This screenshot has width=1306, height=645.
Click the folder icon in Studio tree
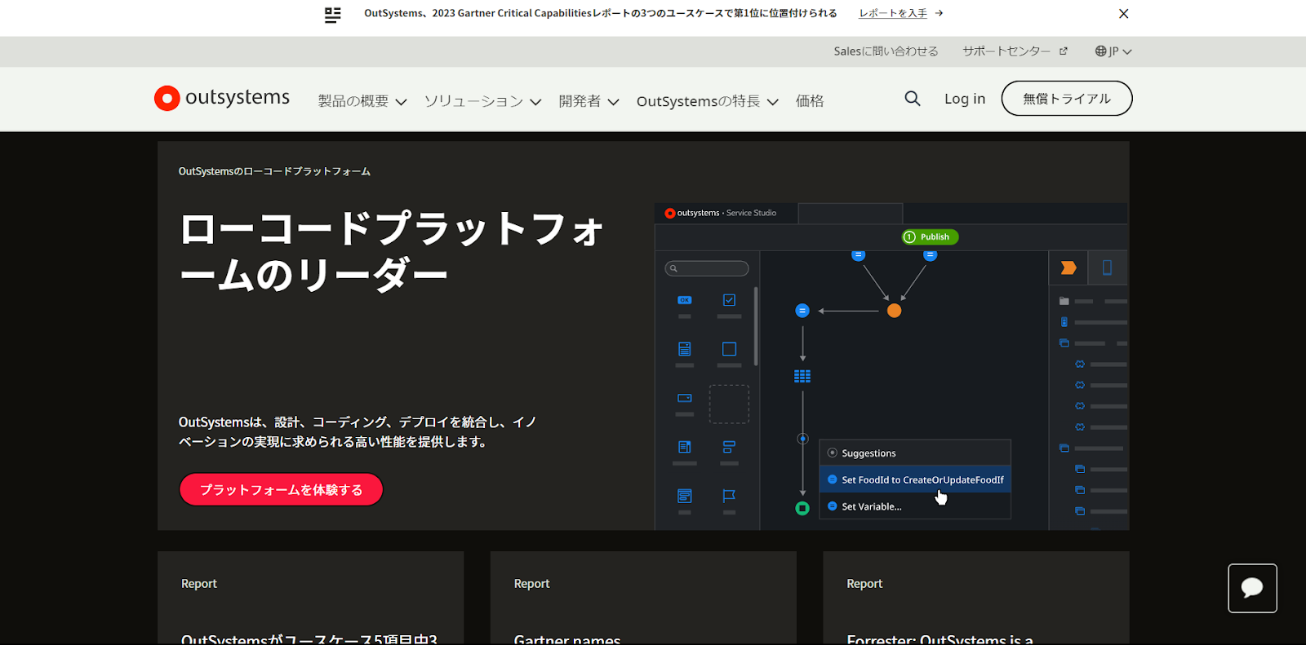pyautogui.click(x=1064, y=301)
